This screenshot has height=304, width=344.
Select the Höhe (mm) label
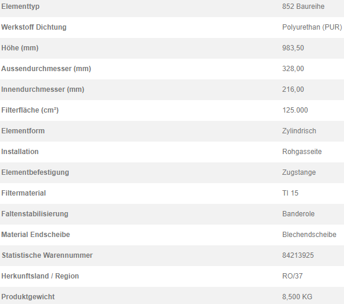tap(20, 48)
